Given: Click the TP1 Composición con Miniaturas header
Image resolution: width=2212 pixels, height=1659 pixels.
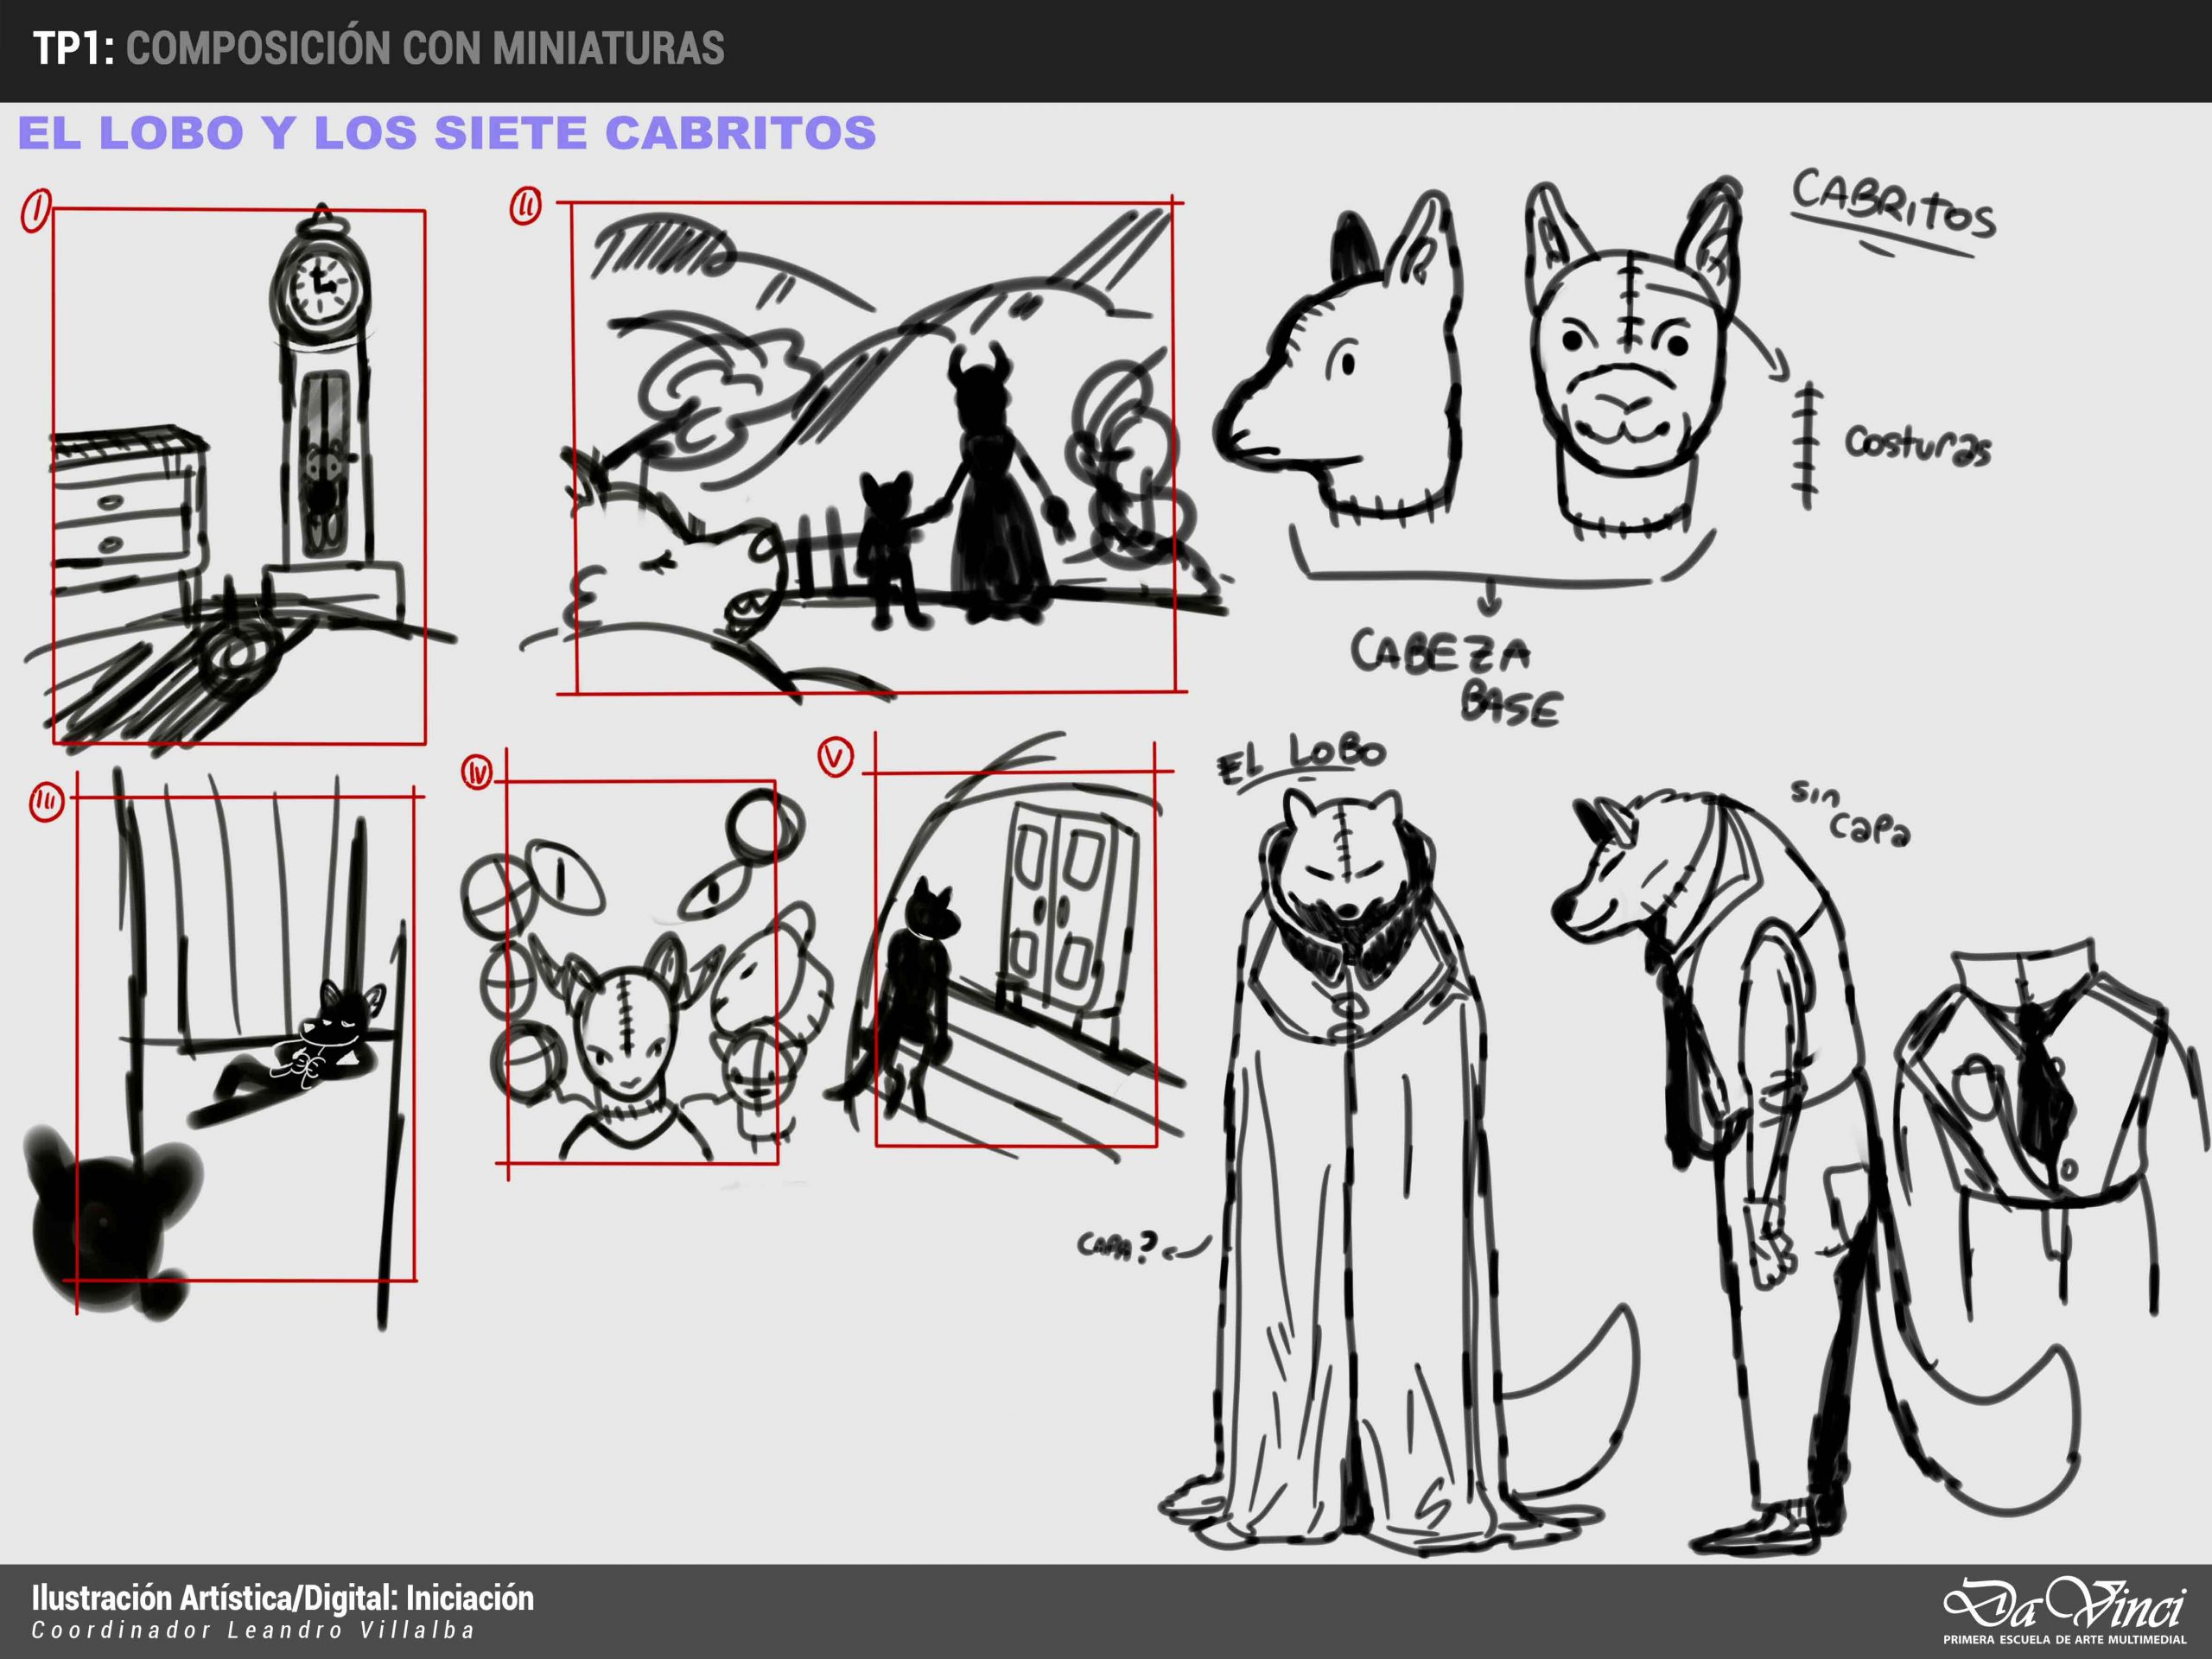Looking at the screenshot, I should [378, 48].
